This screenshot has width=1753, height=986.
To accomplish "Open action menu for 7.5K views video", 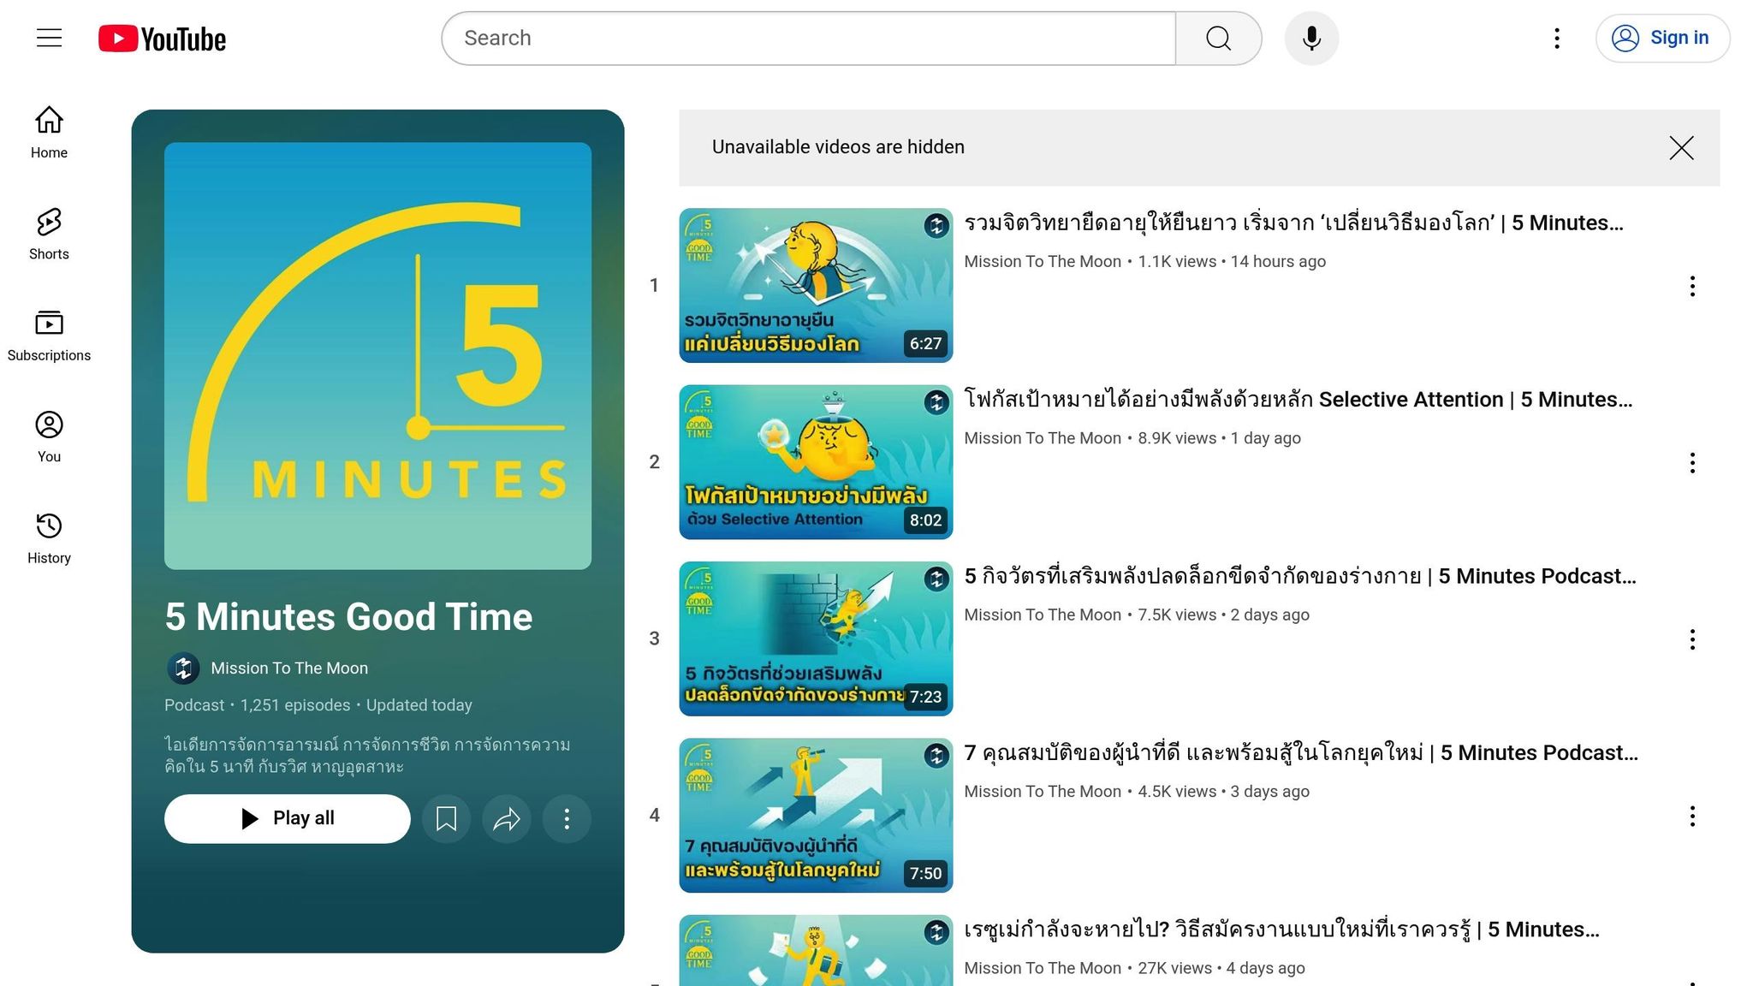I will click(x=1692, y=640).
